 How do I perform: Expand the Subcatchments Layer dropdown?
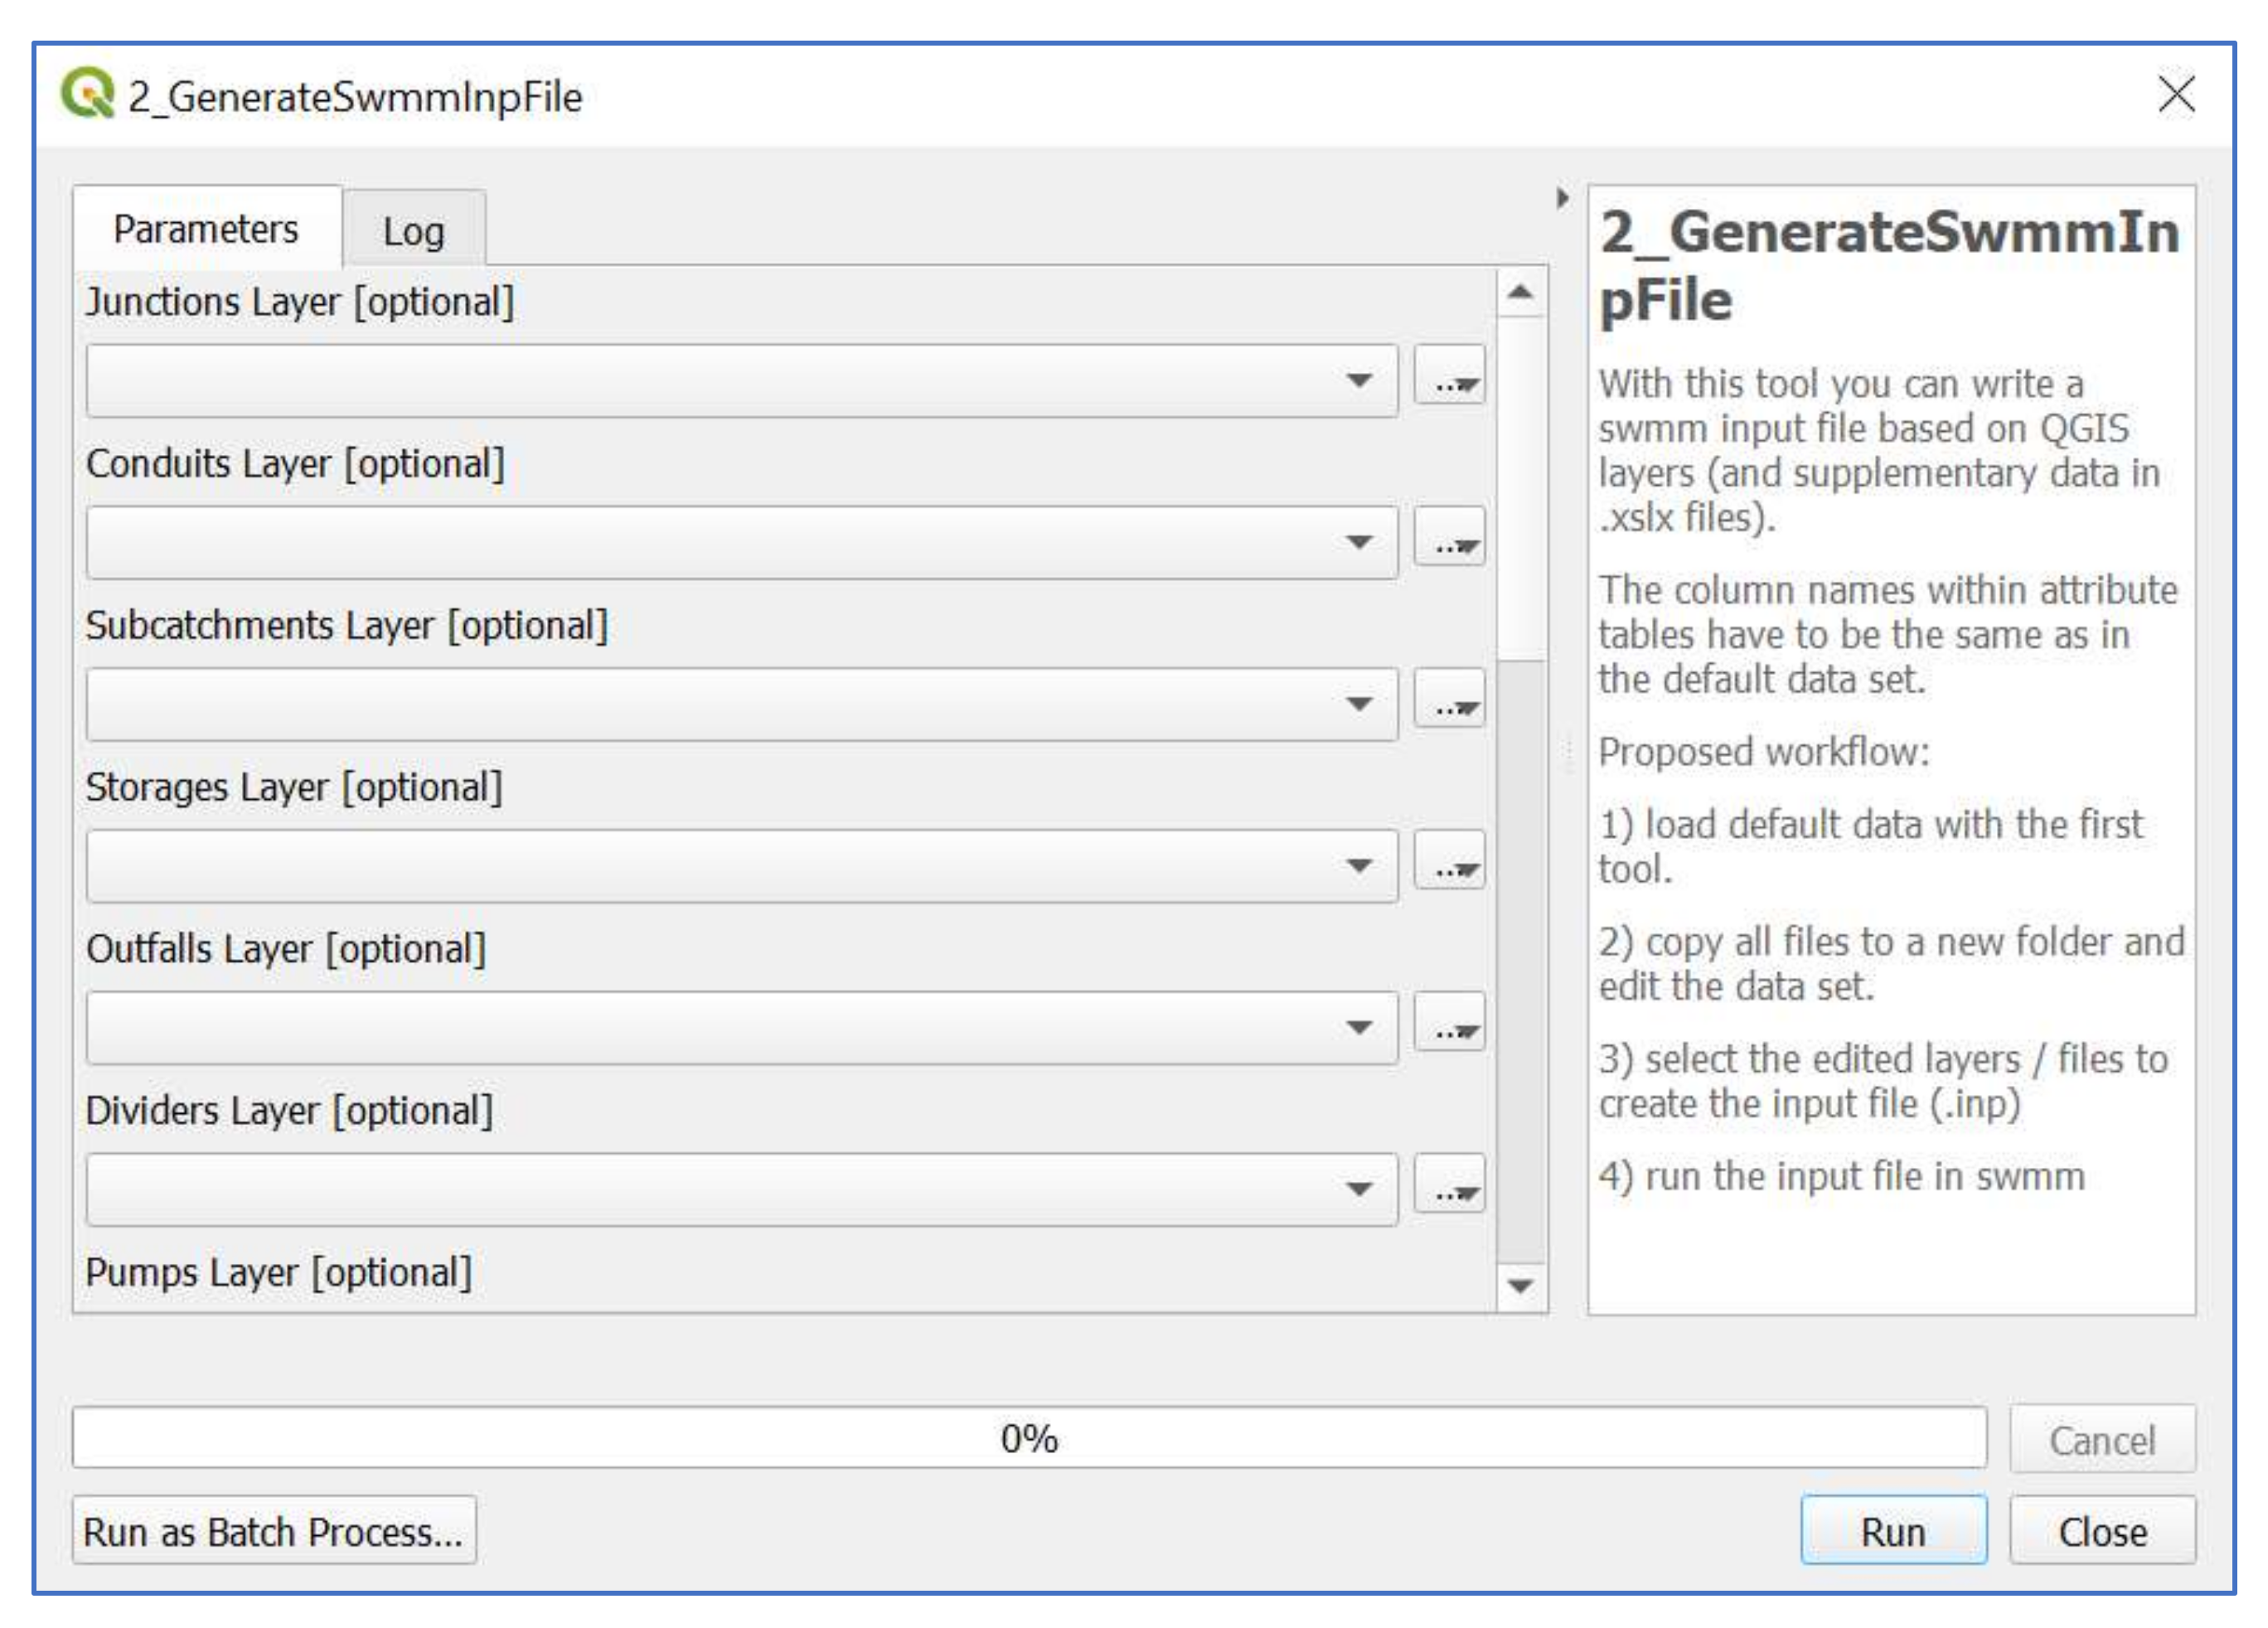[x=741, y=705]
